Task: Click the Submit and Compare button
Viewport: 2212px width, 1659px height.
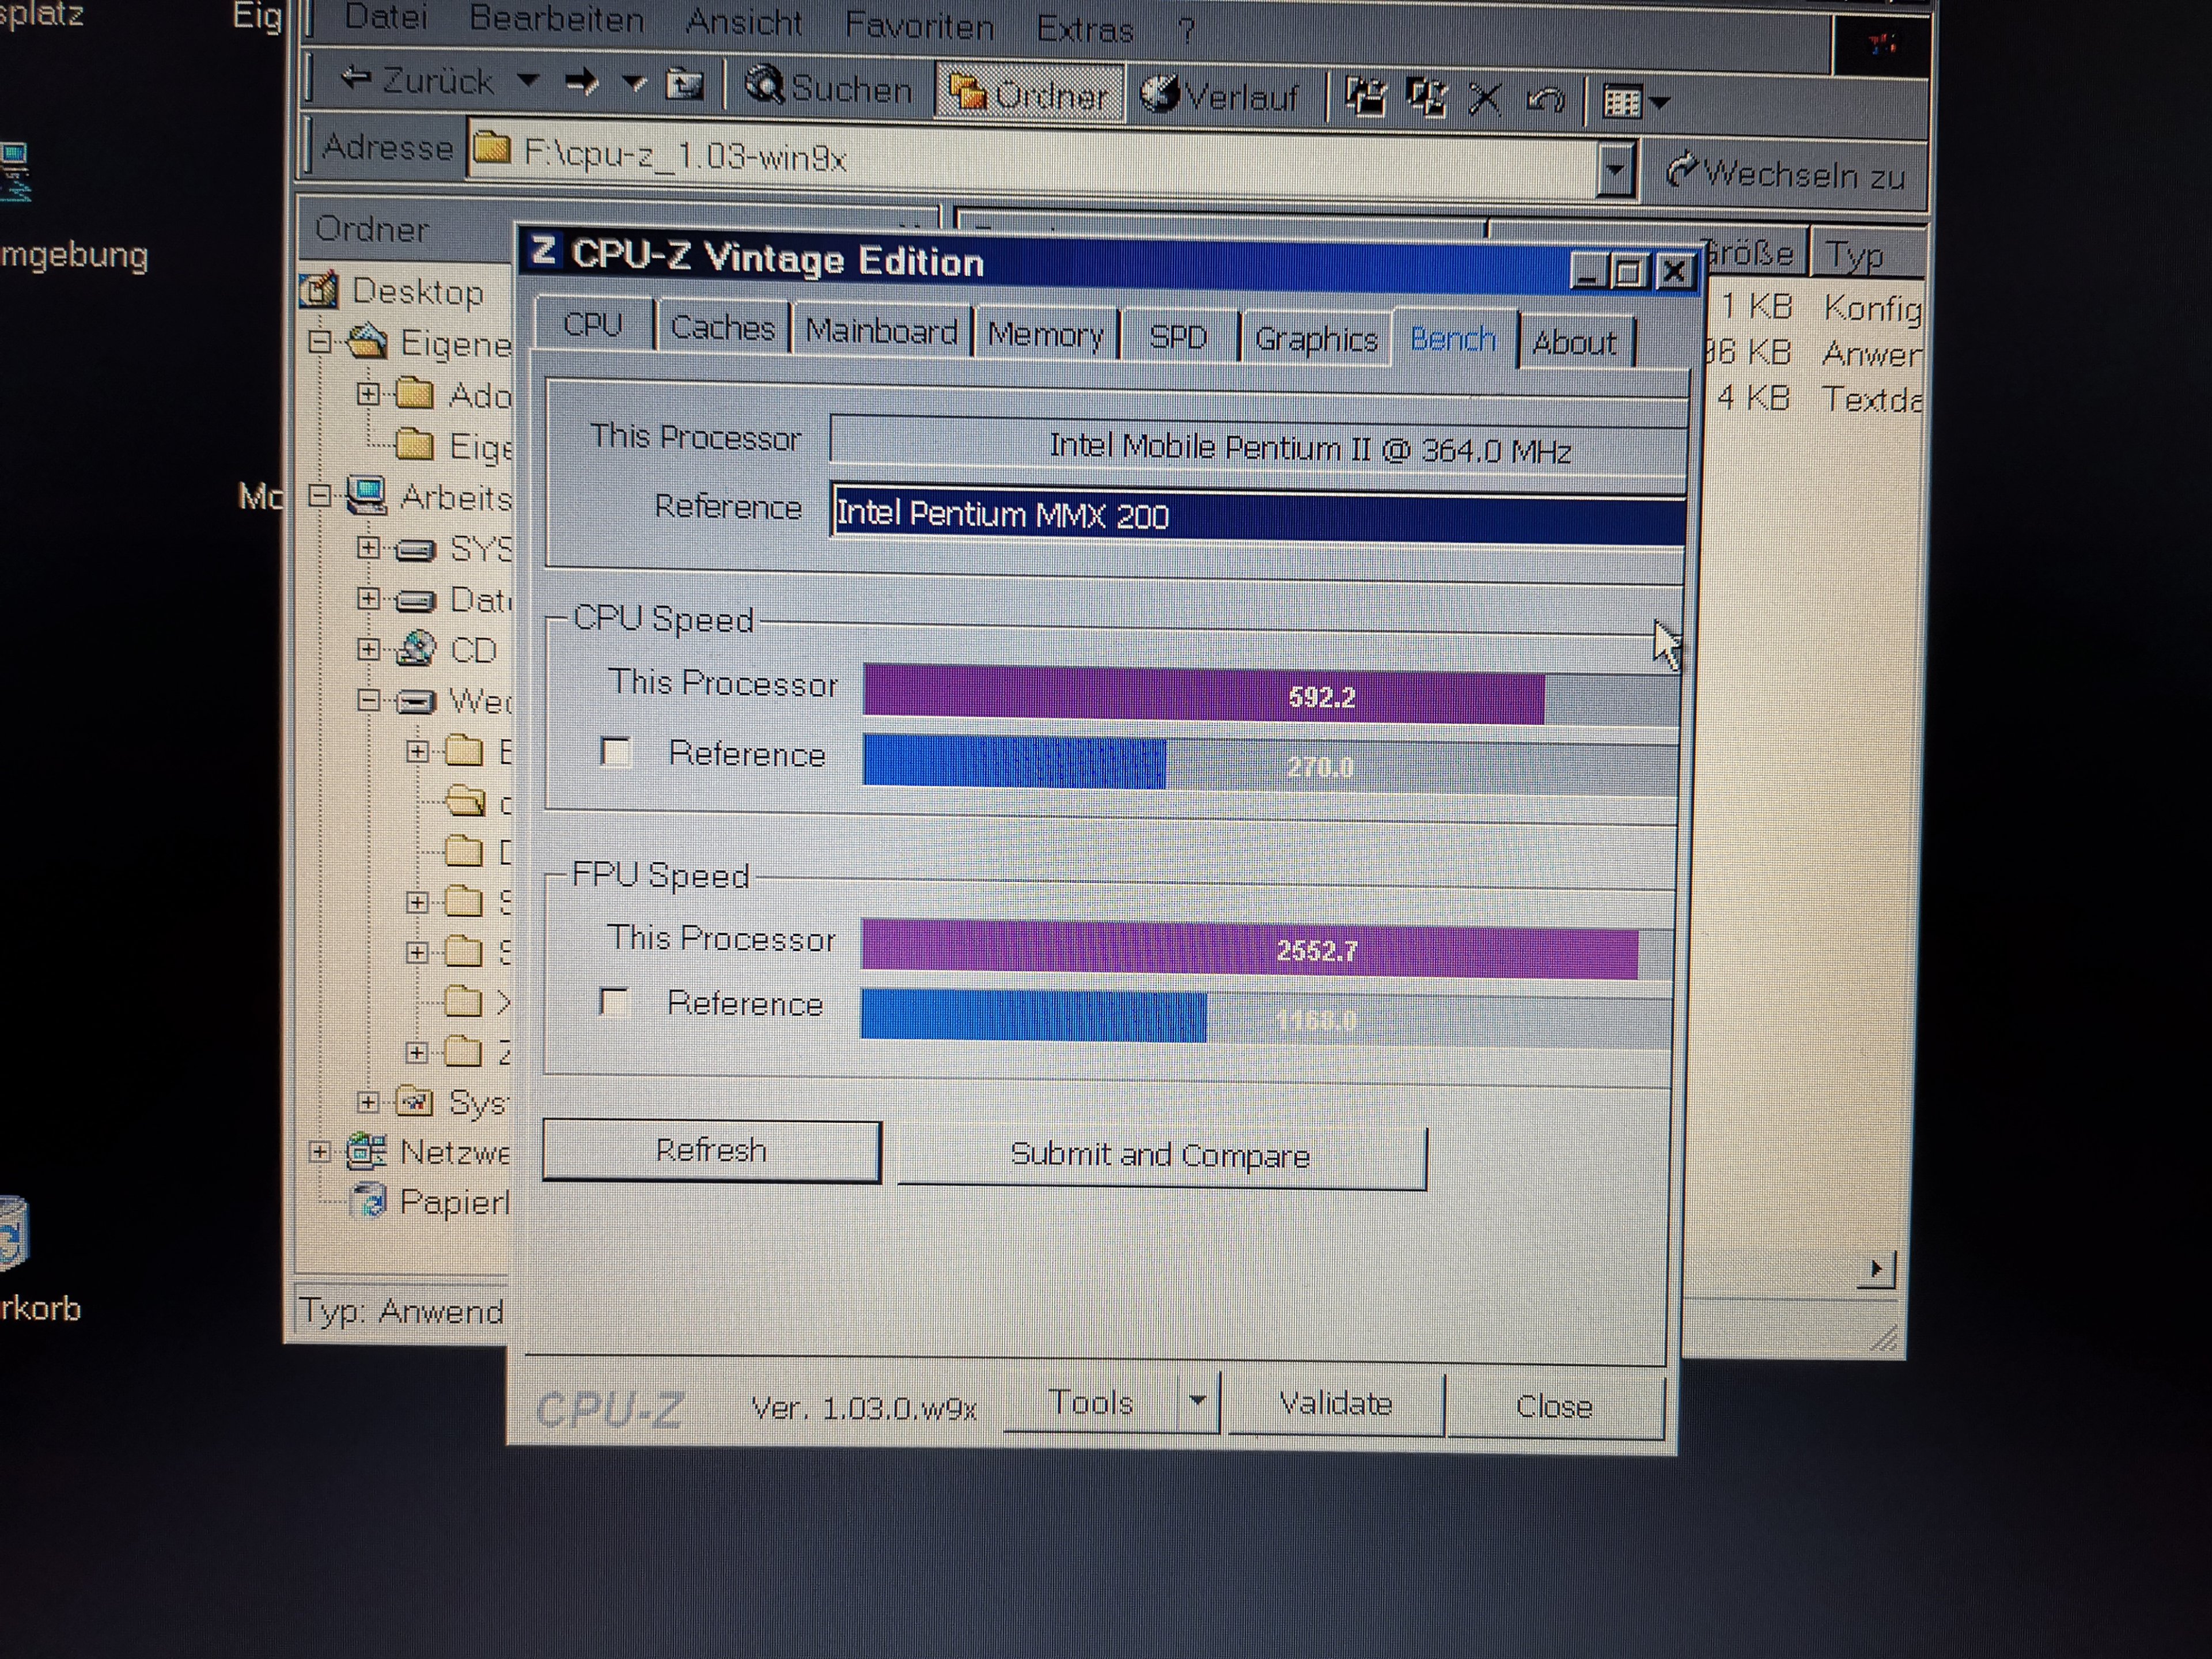Action: click(1160, 1155)
